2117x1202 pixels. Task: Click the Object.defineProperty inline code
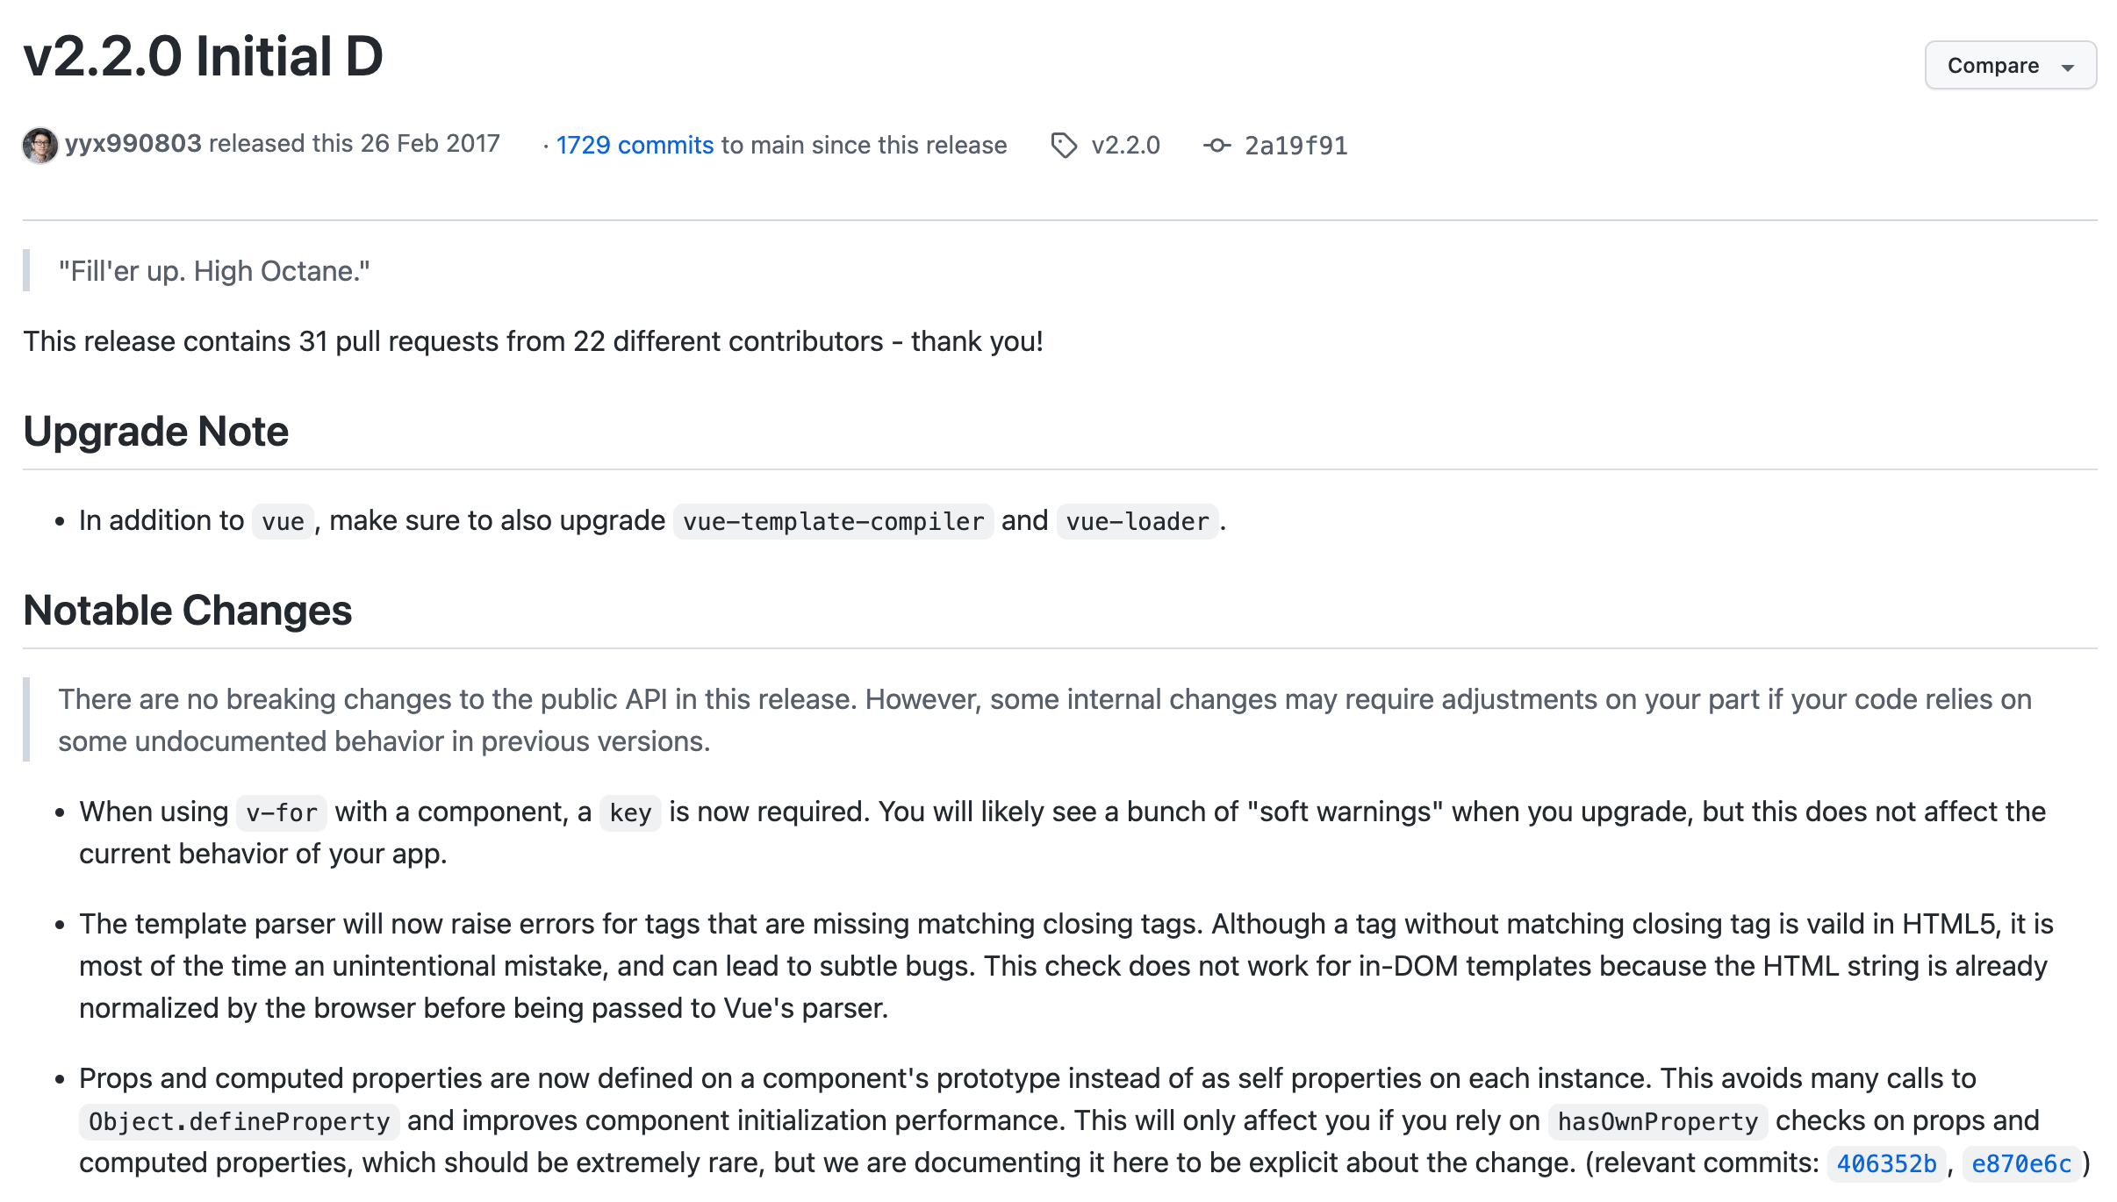click(x=240, y=1122)
